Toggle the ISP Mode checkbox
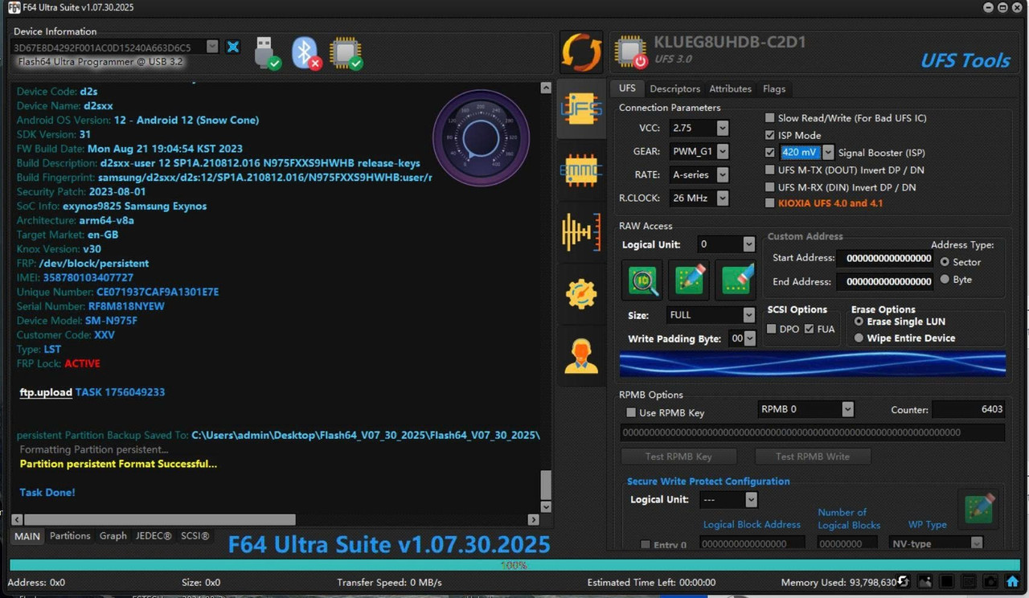Viewport: 1029px width, 598px height. (x=770, y=135)
